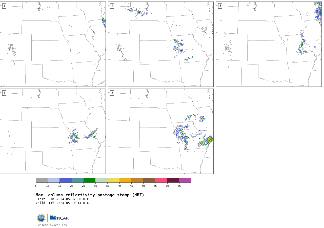
Task: Click the 5 tick label on colorbar
Action: coord(36,186)
